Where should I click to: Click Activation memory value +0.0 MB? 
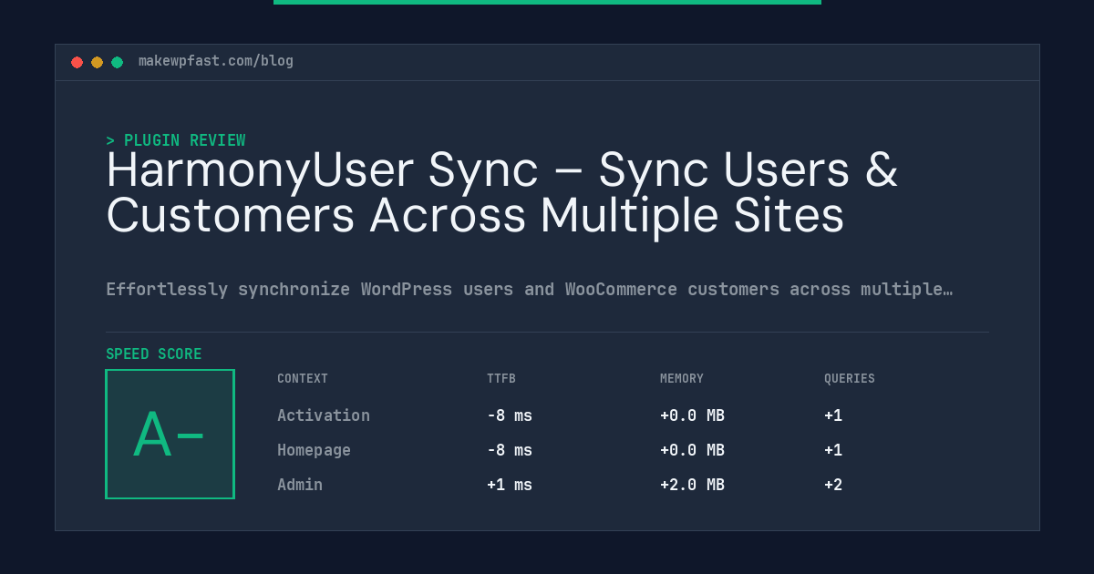pyautogui.click(x=692, y=415)
